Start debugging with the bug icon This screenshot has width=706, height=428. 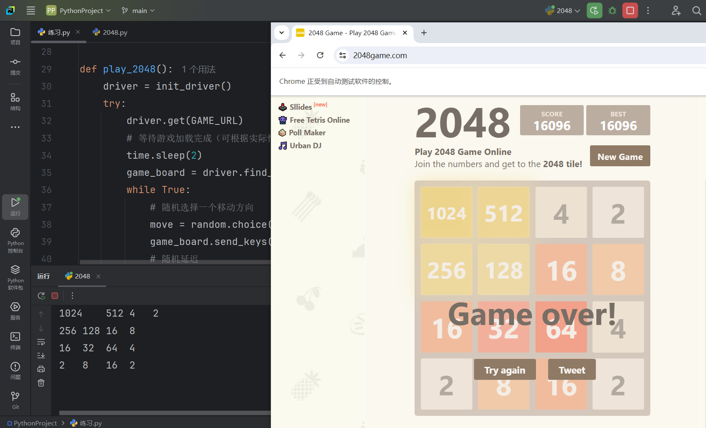coord(612,10)
